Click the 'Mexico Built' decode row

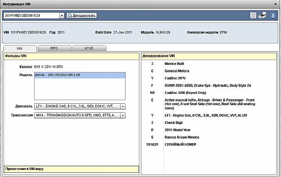click(x=174, y=63)
